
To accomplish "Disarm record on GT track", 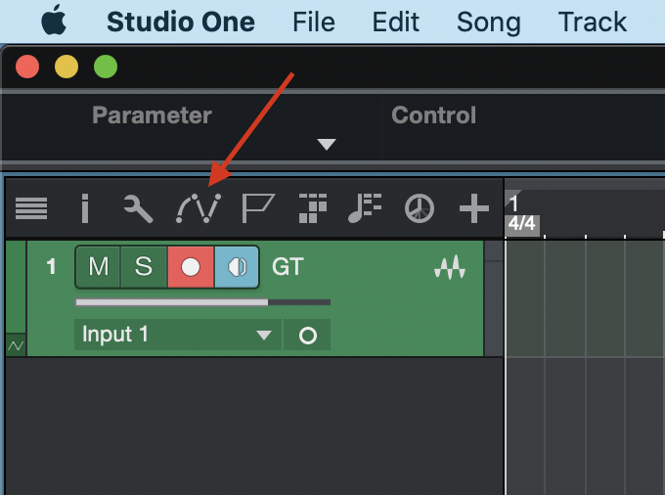I will tap(191, 267).
